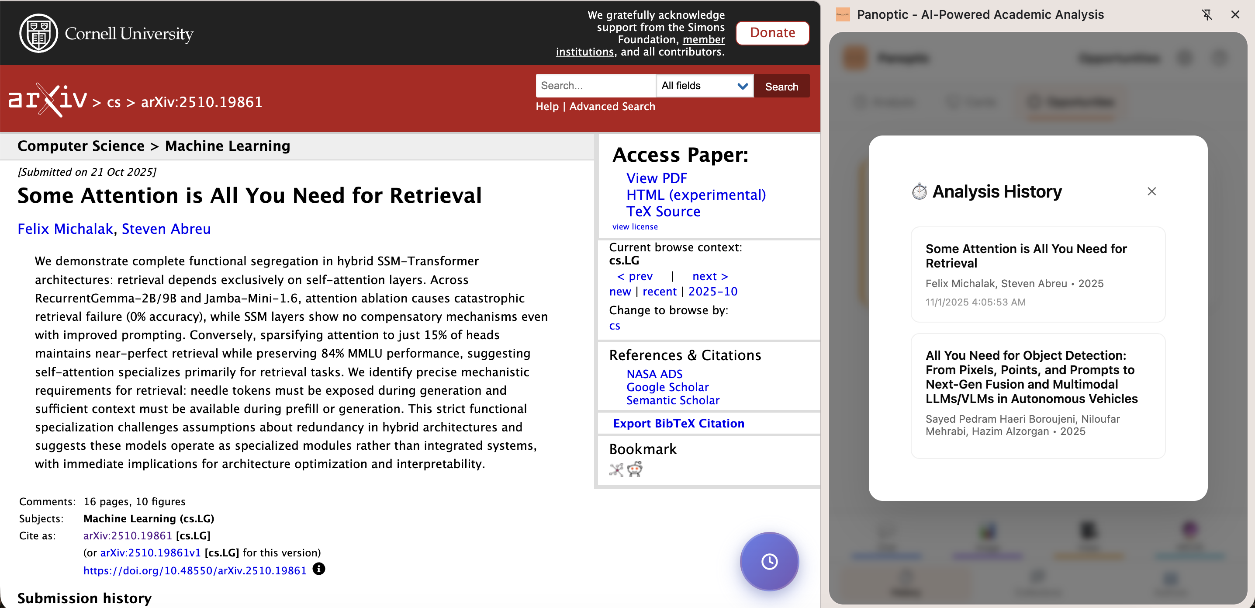Click the Search text input field
The image size is (1255, 608).
pos(595,86)
